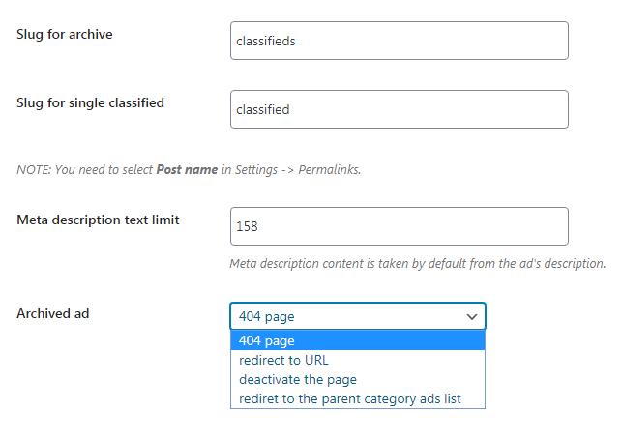Pick 'deactivate the page' option
The image size is (622, 439).
[x=357, y=379]
